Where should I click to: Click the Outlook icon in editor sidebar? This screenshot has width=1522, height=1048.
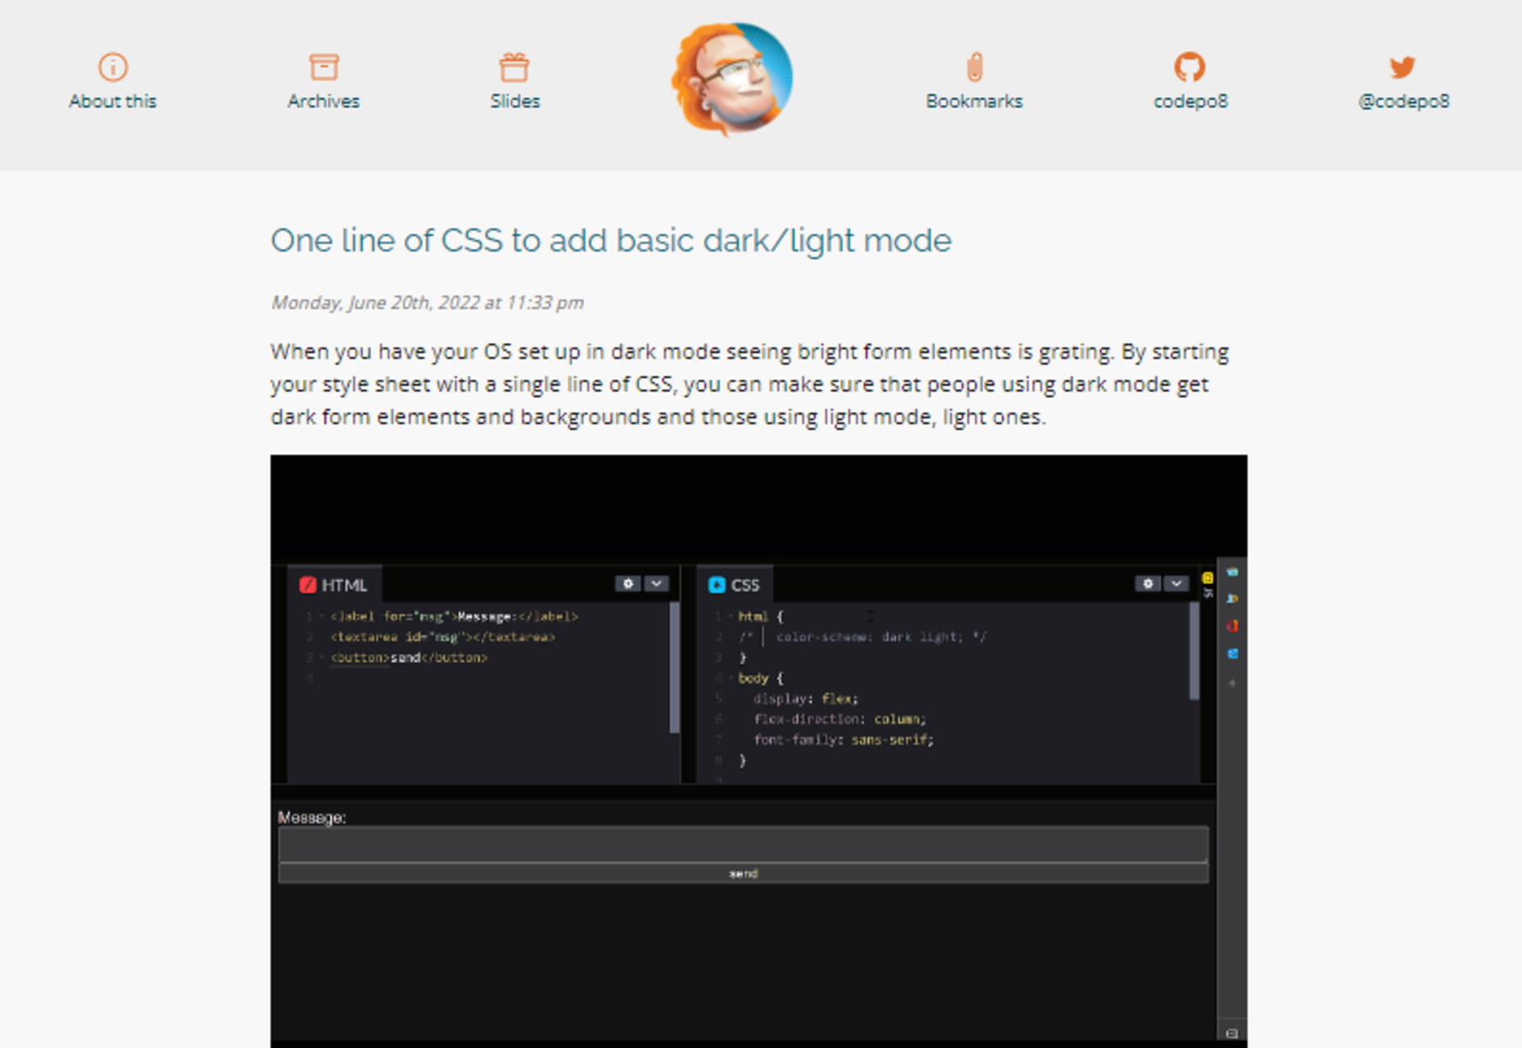[x=1232, y=654]
